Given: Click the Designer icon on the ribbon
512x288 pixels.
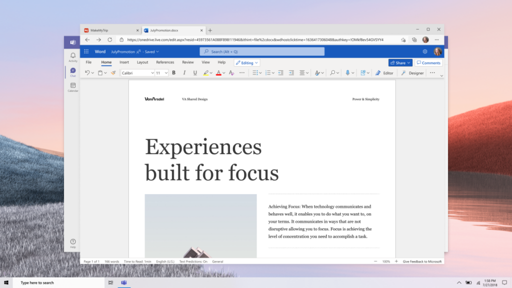Looking at the screenshot, I should coord(413,72).
